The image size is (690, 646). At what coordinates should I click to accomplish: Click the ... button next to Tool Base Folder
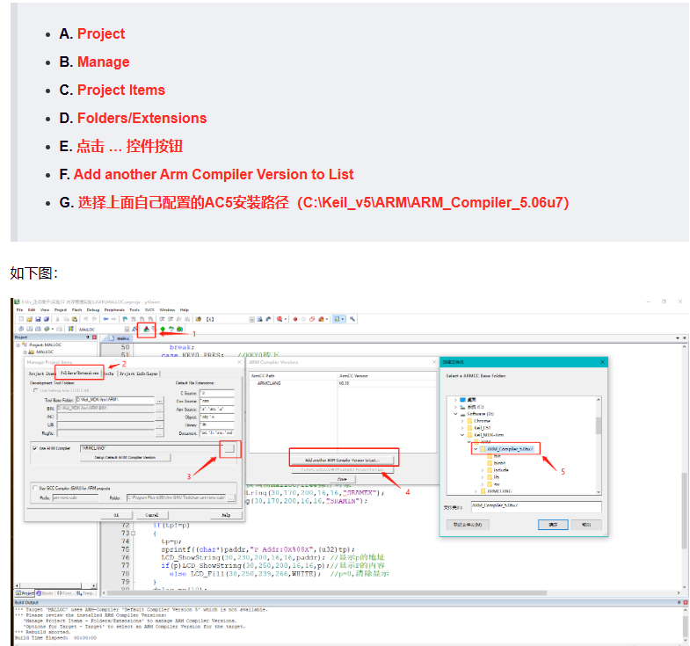click(159, 401)
